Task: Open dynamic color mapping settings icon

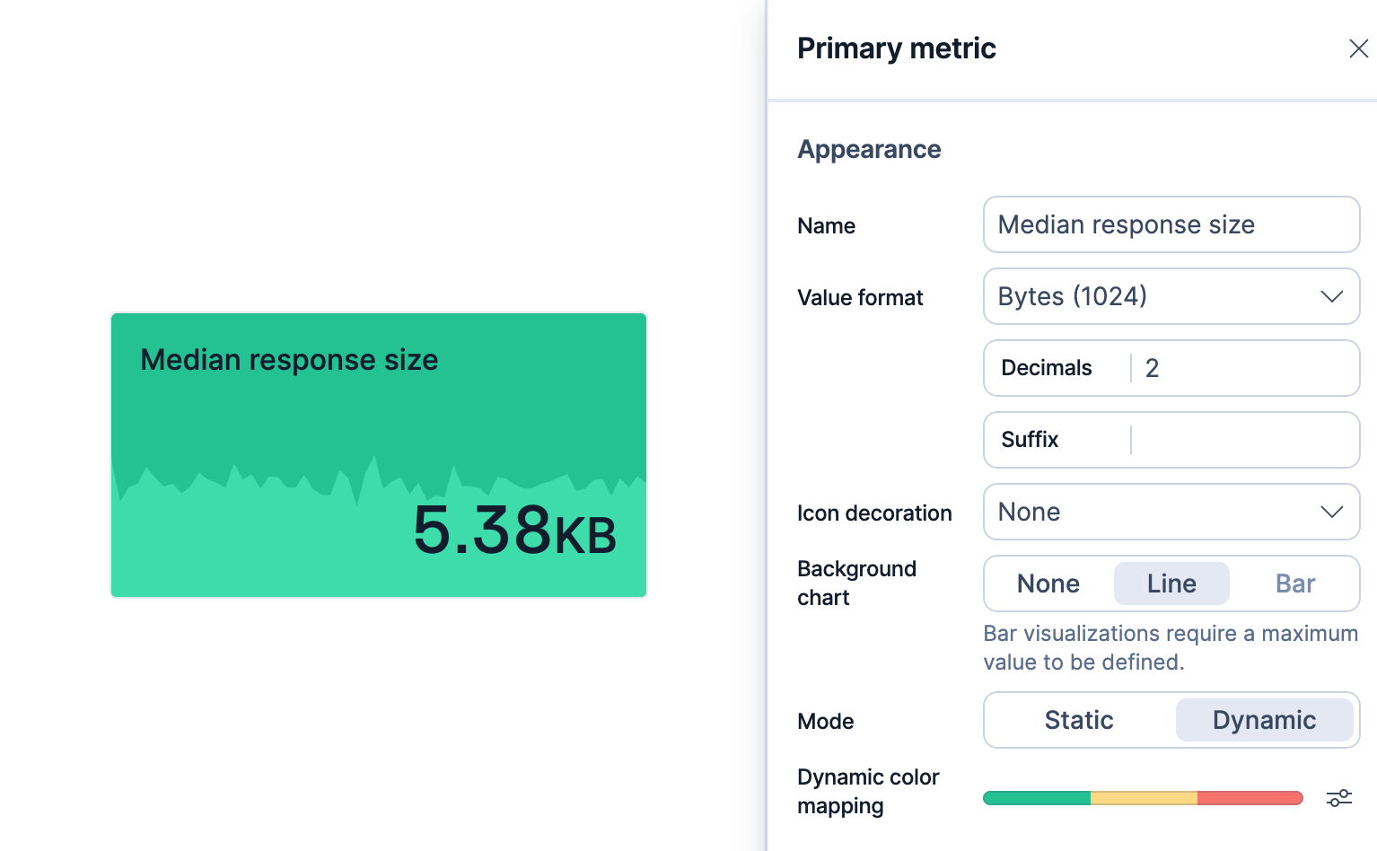Action: (x=1338, y=798)
